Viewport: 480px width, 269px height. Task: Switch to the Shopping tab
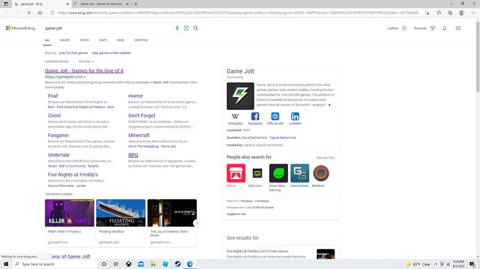pos(141,40)
